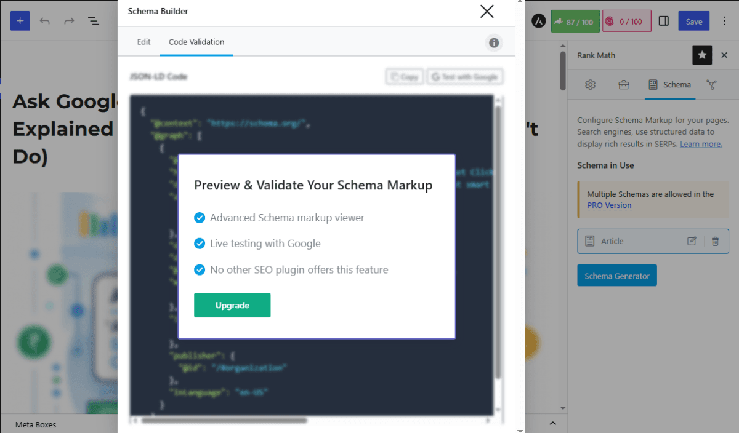Pin Rank Math to the toolbar
739x433 pixels.
[702, 55]
